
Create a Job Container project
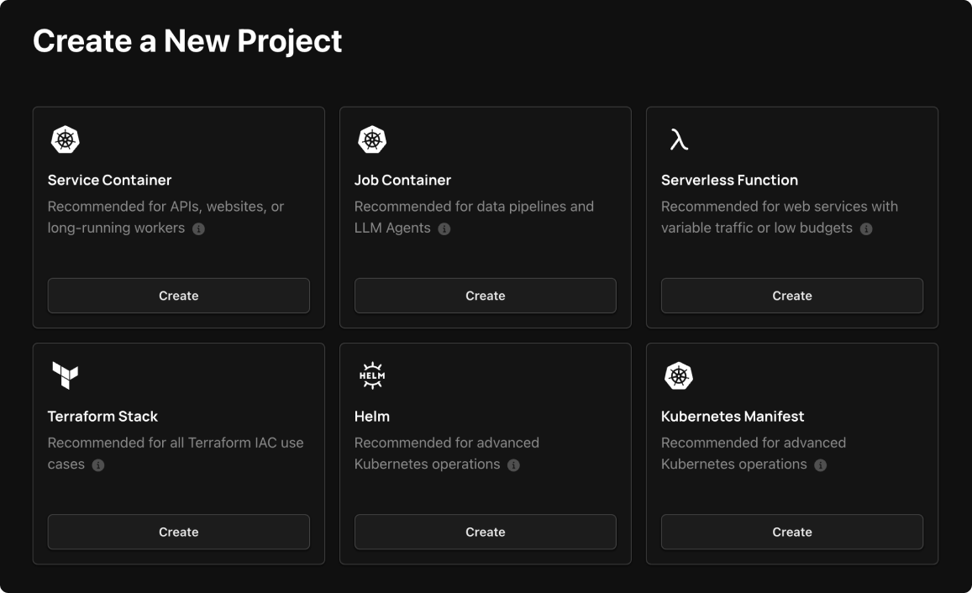click(x=485, y=296)
